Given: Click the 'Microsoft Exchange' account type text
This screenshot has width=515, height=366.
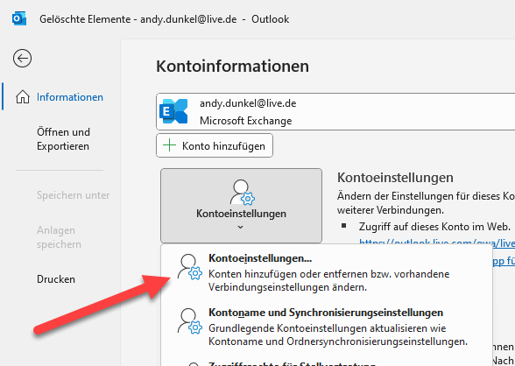Looking at the screenshot, I should (x=245, y=121).
